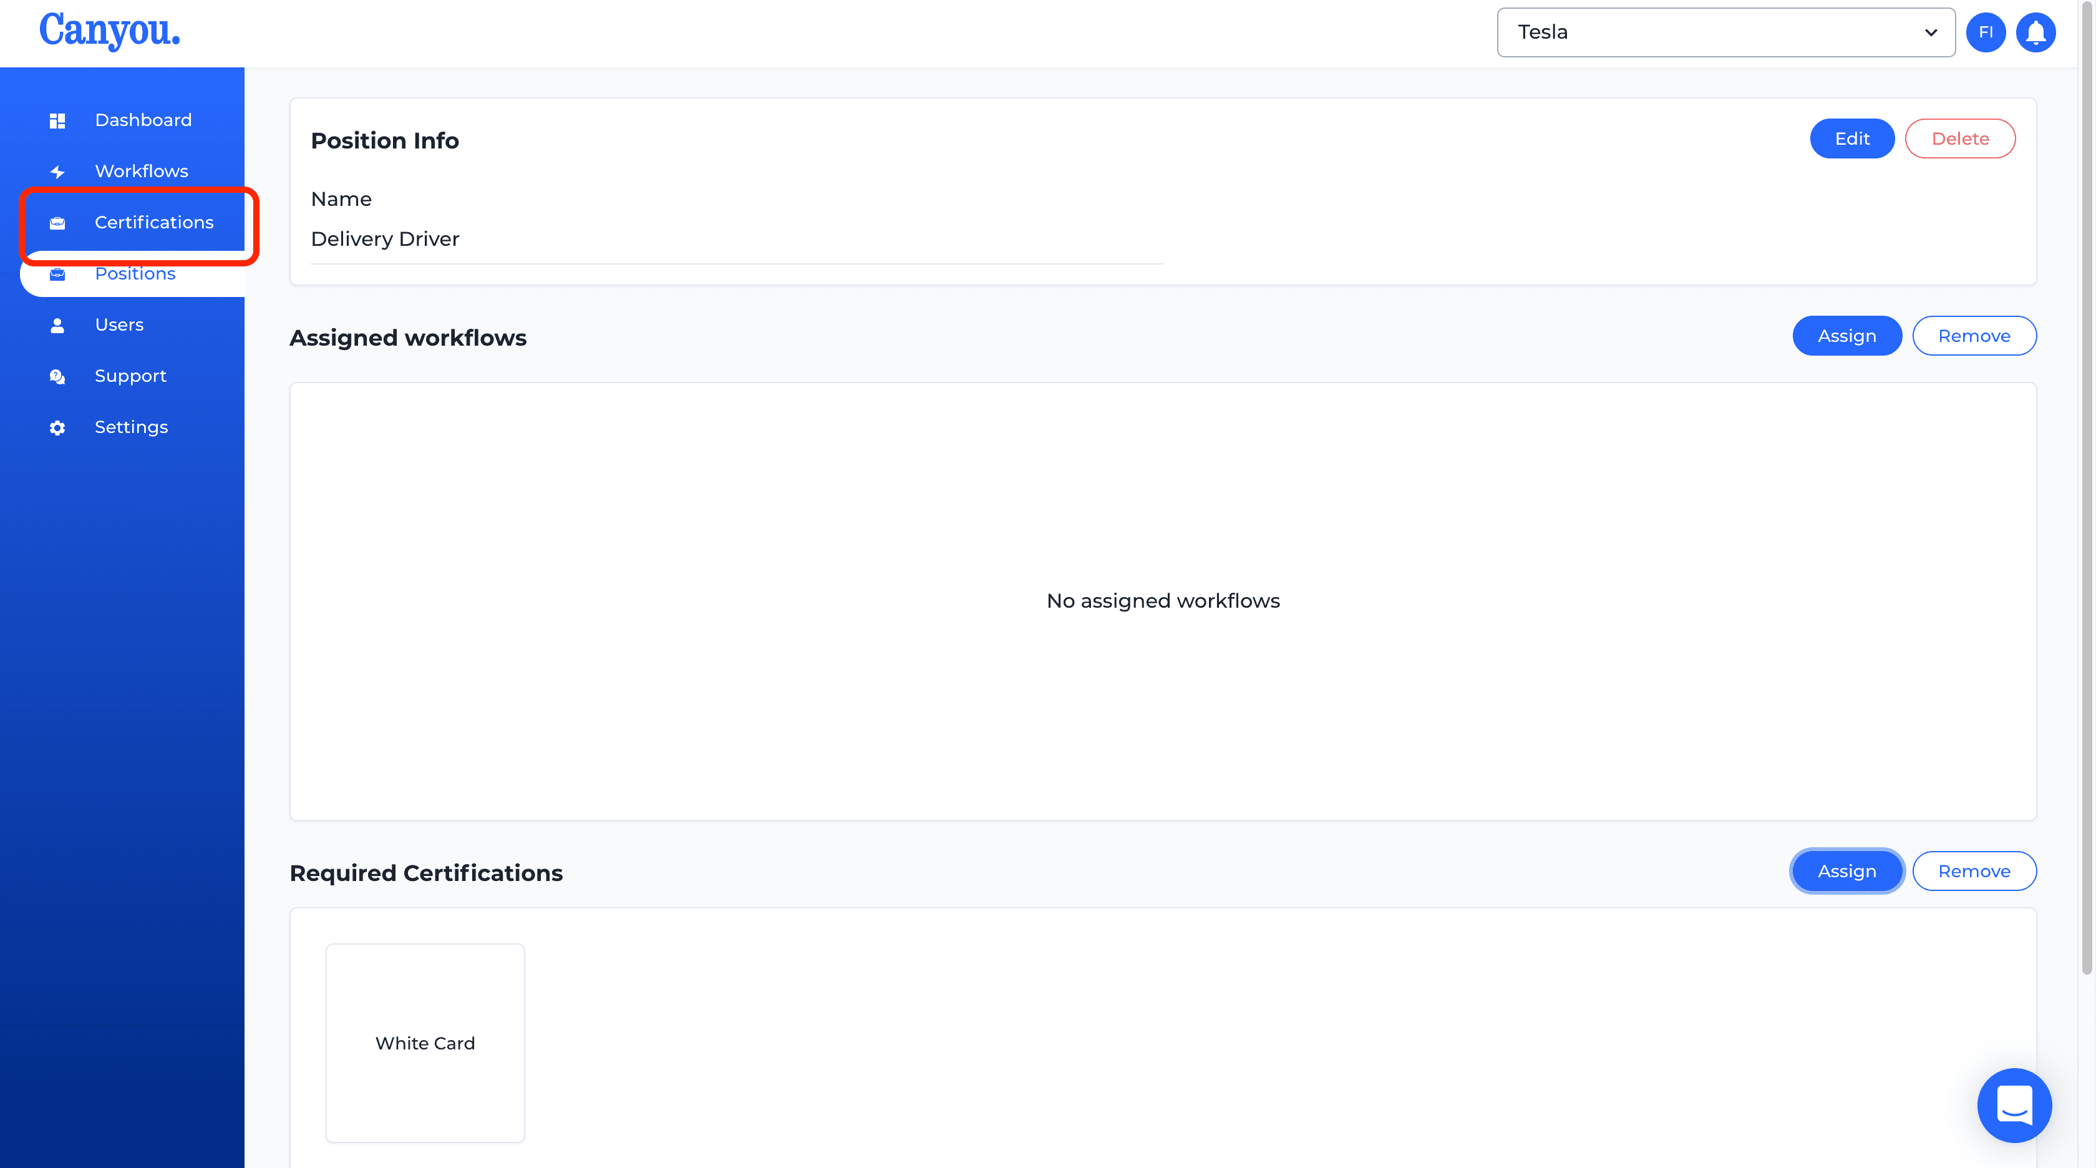This screenshot has height=1168, width=2096.
Task: Assign a workflow to this position
Action: pyautogui.click(x=1846, y=336)
